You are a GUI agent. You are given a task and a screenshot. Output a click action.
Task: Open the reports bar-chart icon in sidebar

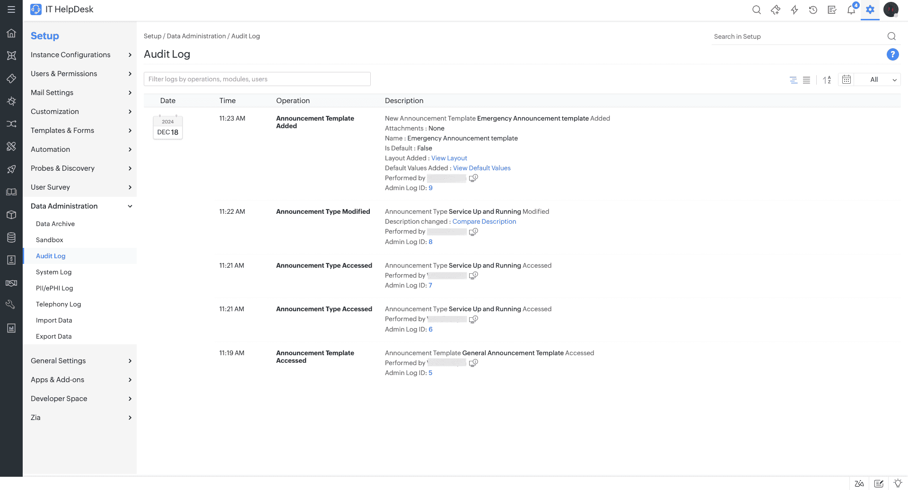[11, 328]
